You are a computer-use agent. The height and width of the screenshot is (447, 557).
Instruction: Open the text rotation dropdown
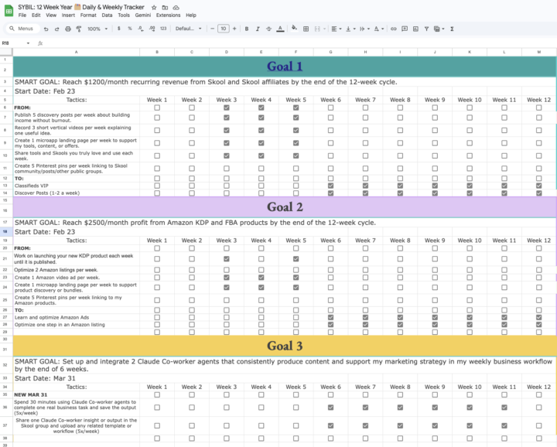pos(378,29)
